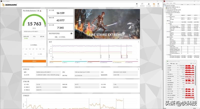
Task: Click the HWMonitor title bar app icon
Action: (x=164, y=1)
